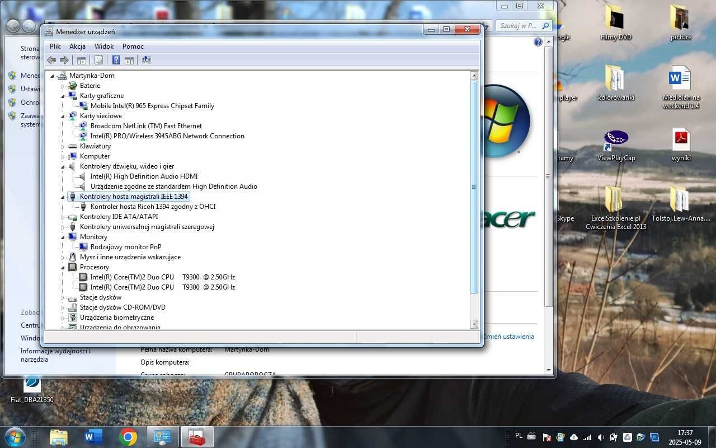
Task: Open Google Chrome from the taskbar
Action: click(128, 437)
